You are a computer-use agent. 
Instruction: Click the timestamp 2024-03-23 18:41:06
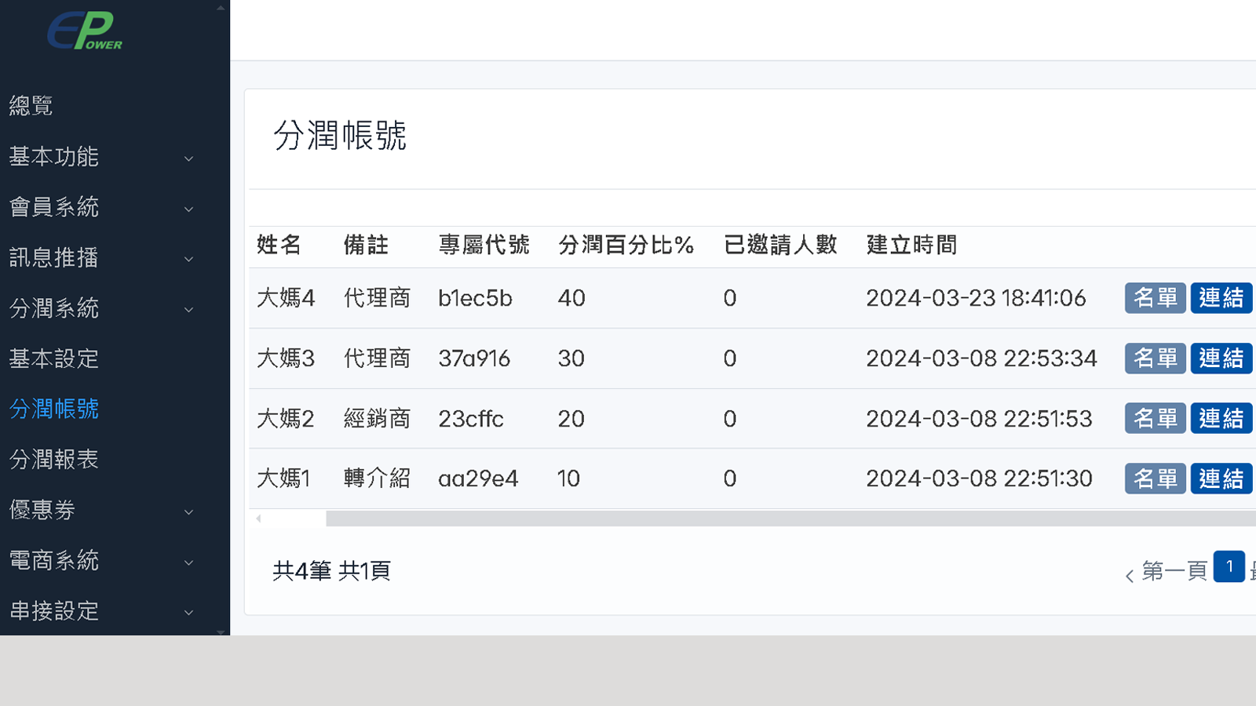coord(976,298)
